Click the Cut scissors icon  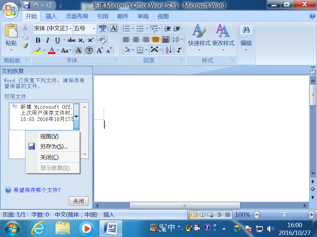pyautogui.click(x=25, y=27)
